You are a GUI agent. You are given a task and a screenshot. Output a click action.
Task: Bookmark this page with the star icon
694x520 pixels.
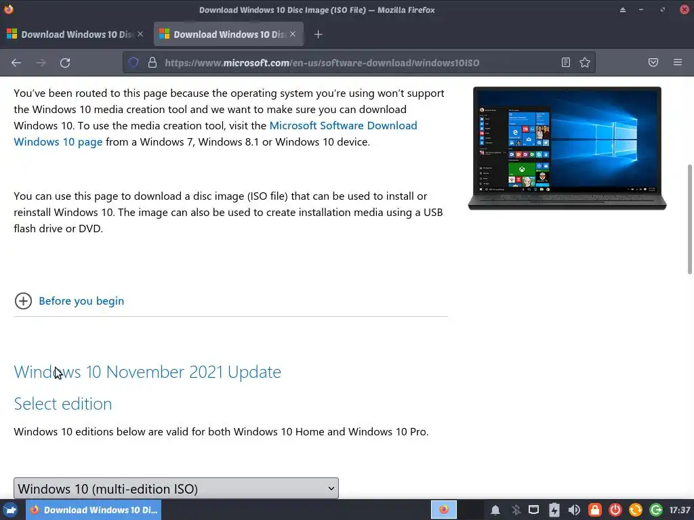click(x=585, y=62)
